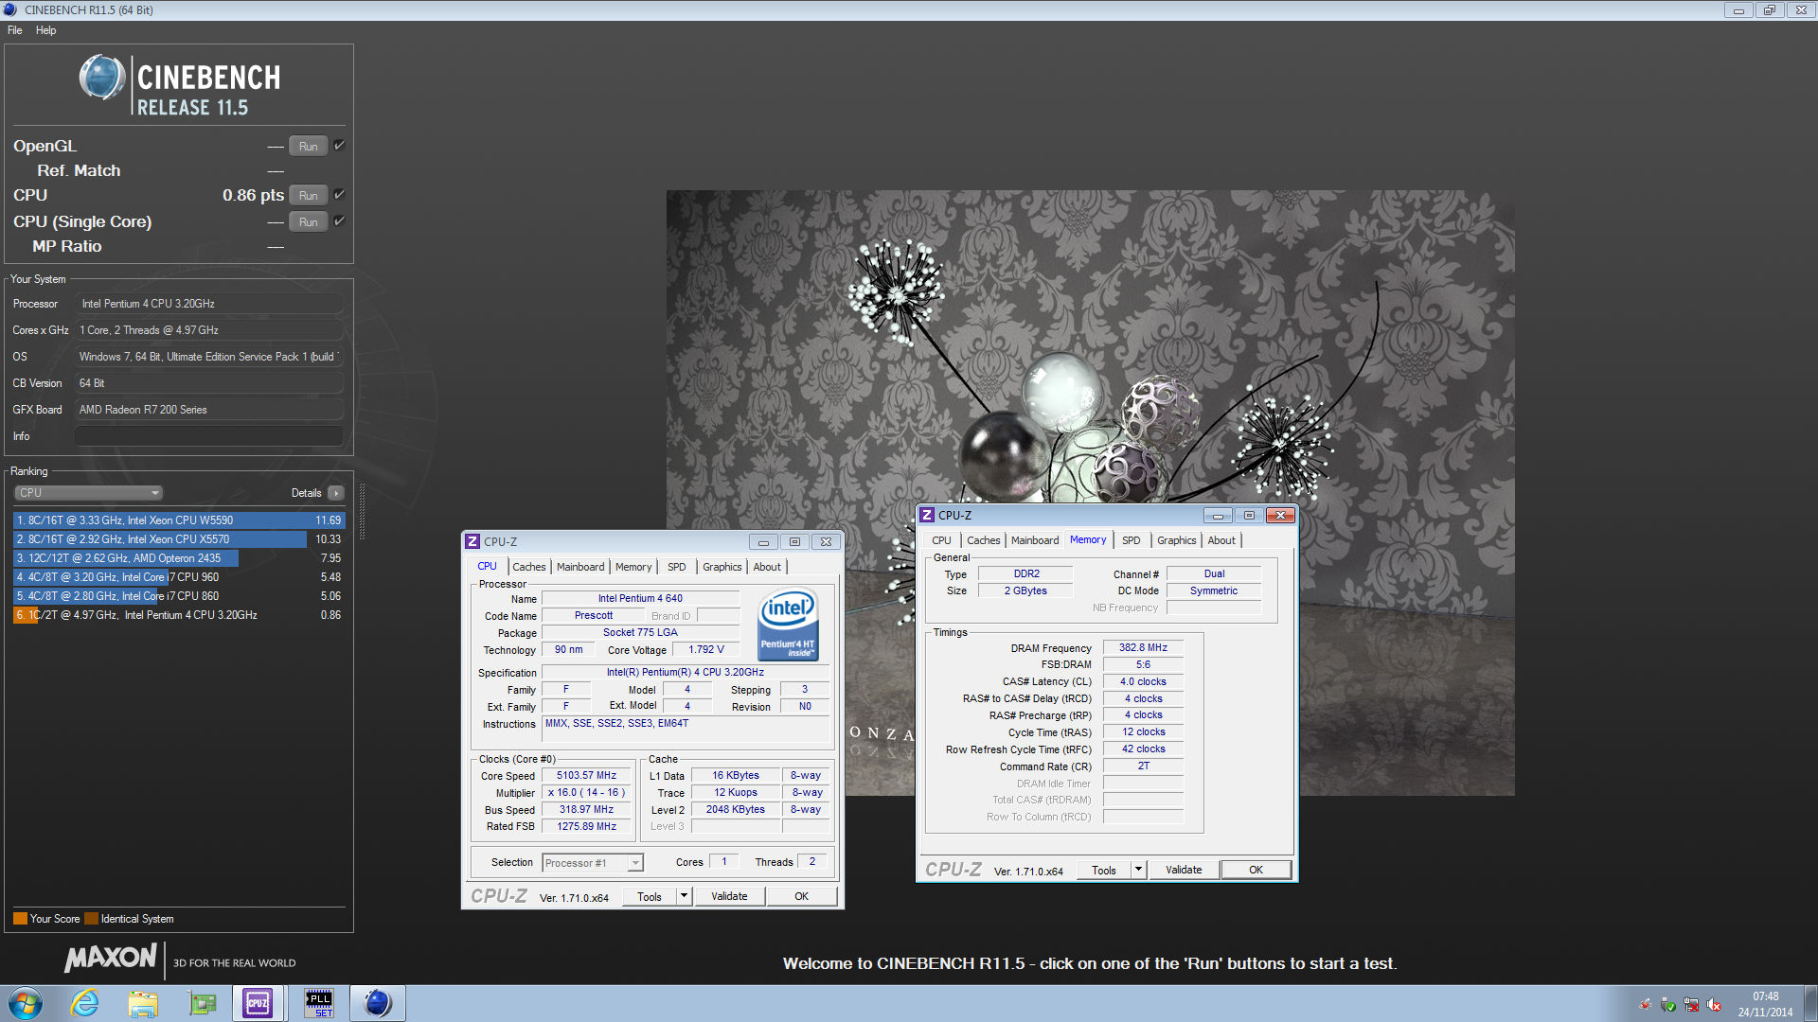Open the Help menu
This screenshot has height=1022, width=1818.
(x=45, y=30)
